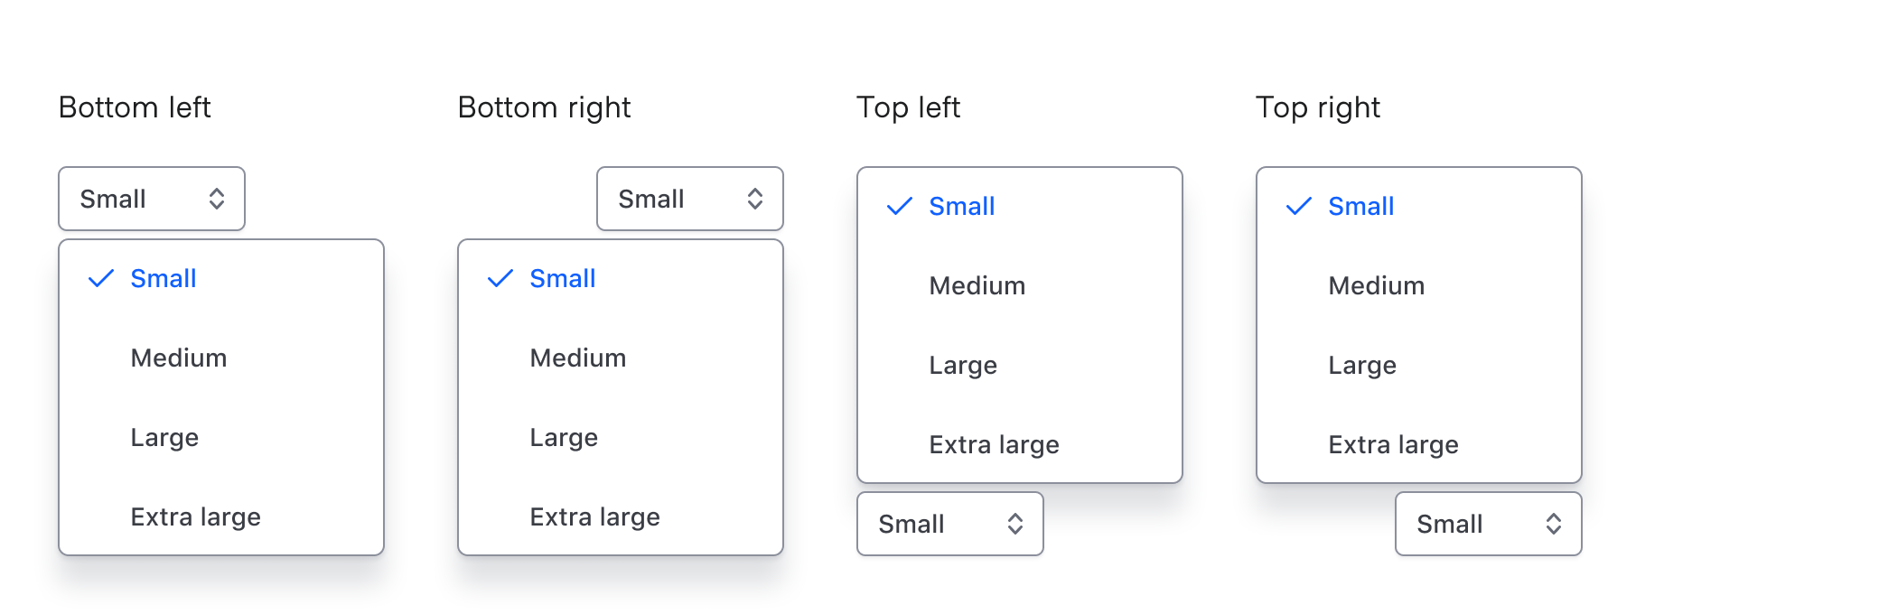1879x614 pixels.
Task: Select the highlighted Small option in Bottom left menu
Action: coord(164,278)
